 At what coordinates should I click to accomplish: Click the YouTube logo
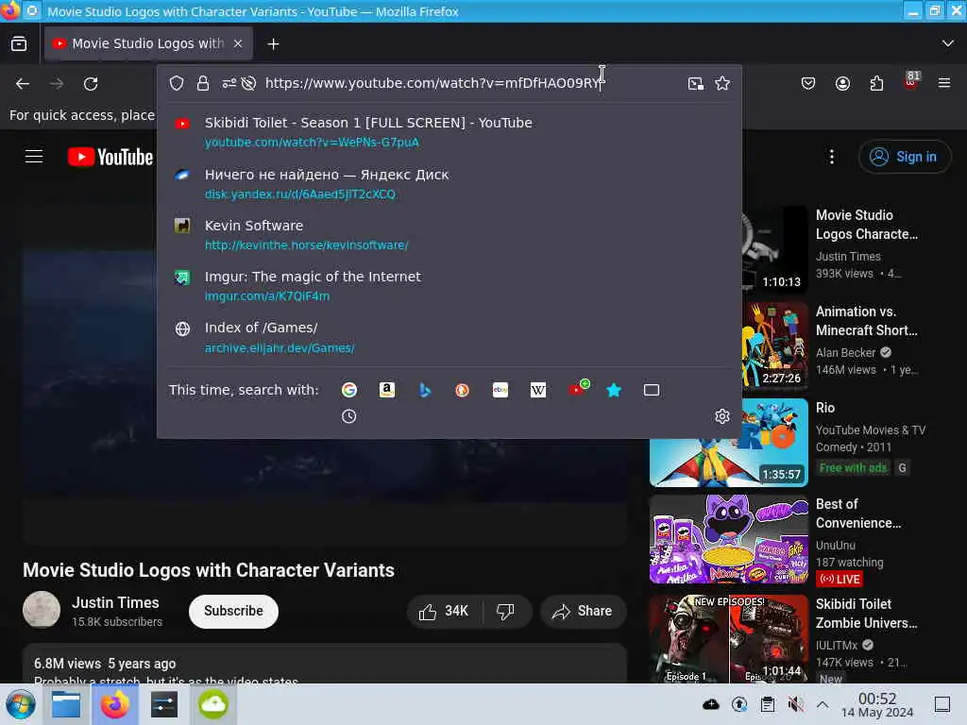[x=110, y=157]
